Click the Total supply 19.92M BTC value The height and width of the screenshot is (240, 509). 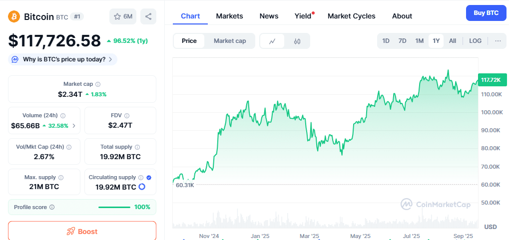[120, 157]
